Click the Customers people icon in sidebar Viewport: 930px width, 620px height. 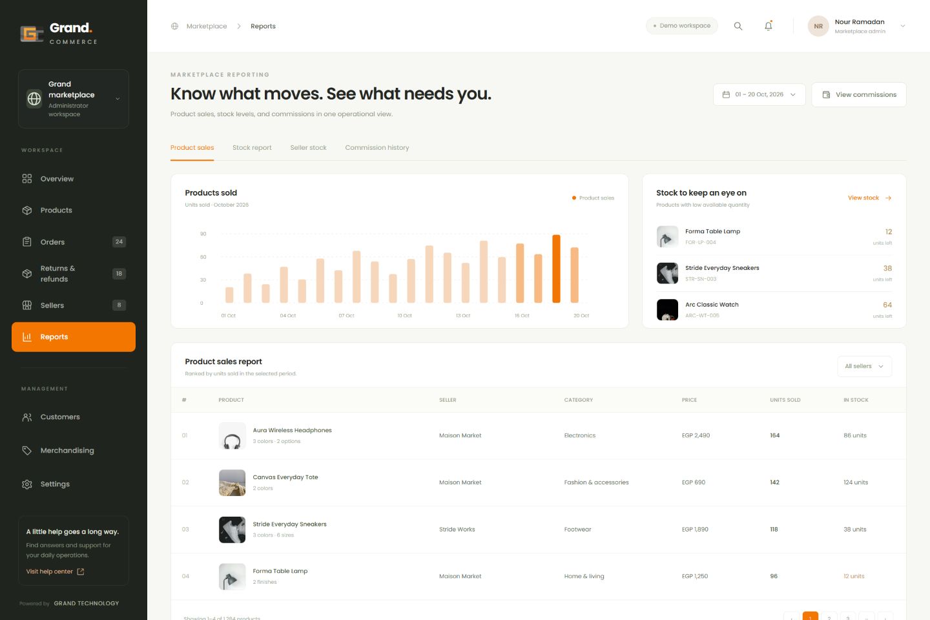click(27, 417)
